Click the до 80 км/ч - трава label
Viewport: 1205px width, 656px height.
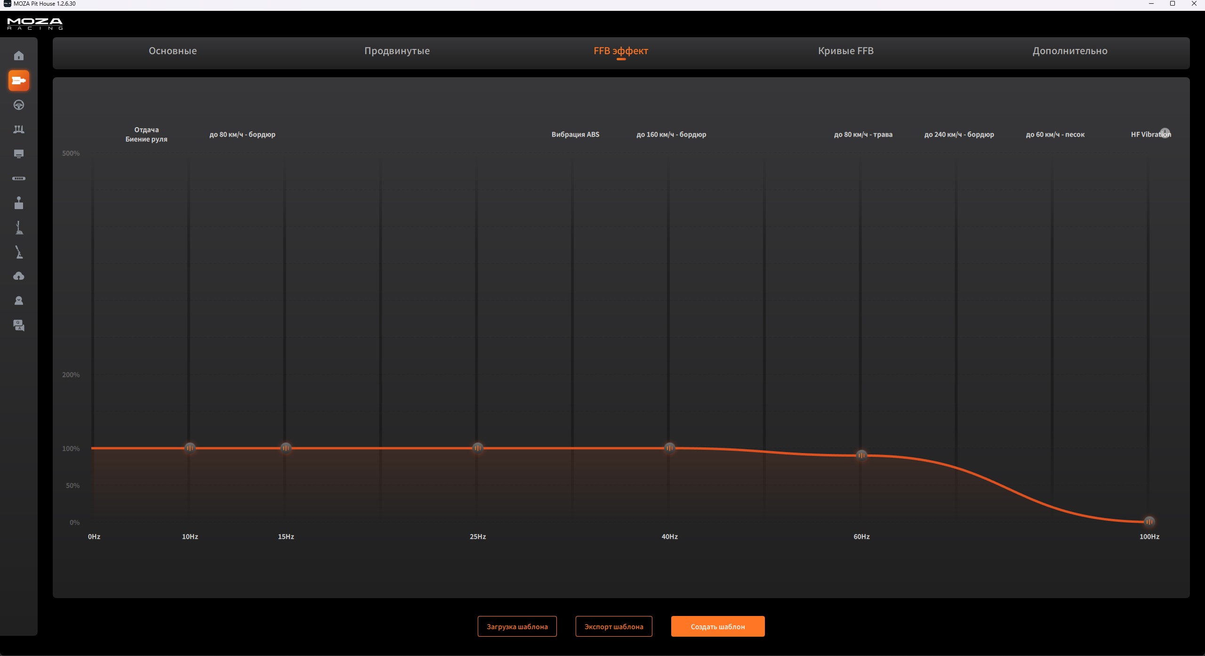[x=863, y=135]
